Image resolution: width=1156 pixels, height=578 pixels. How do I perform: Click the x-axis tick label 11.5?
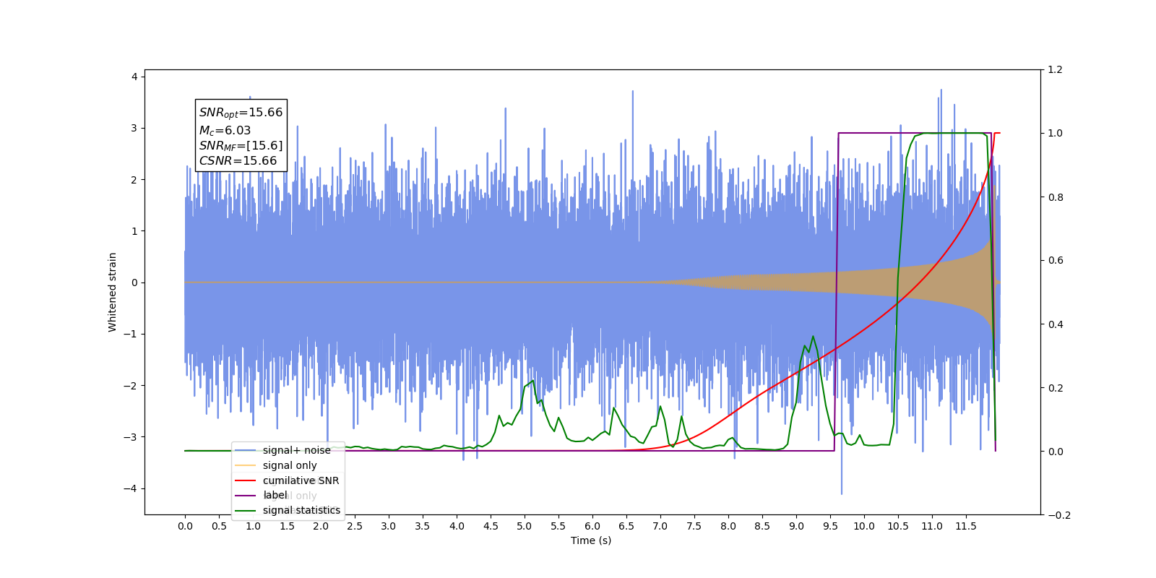[x=966, y=526]
